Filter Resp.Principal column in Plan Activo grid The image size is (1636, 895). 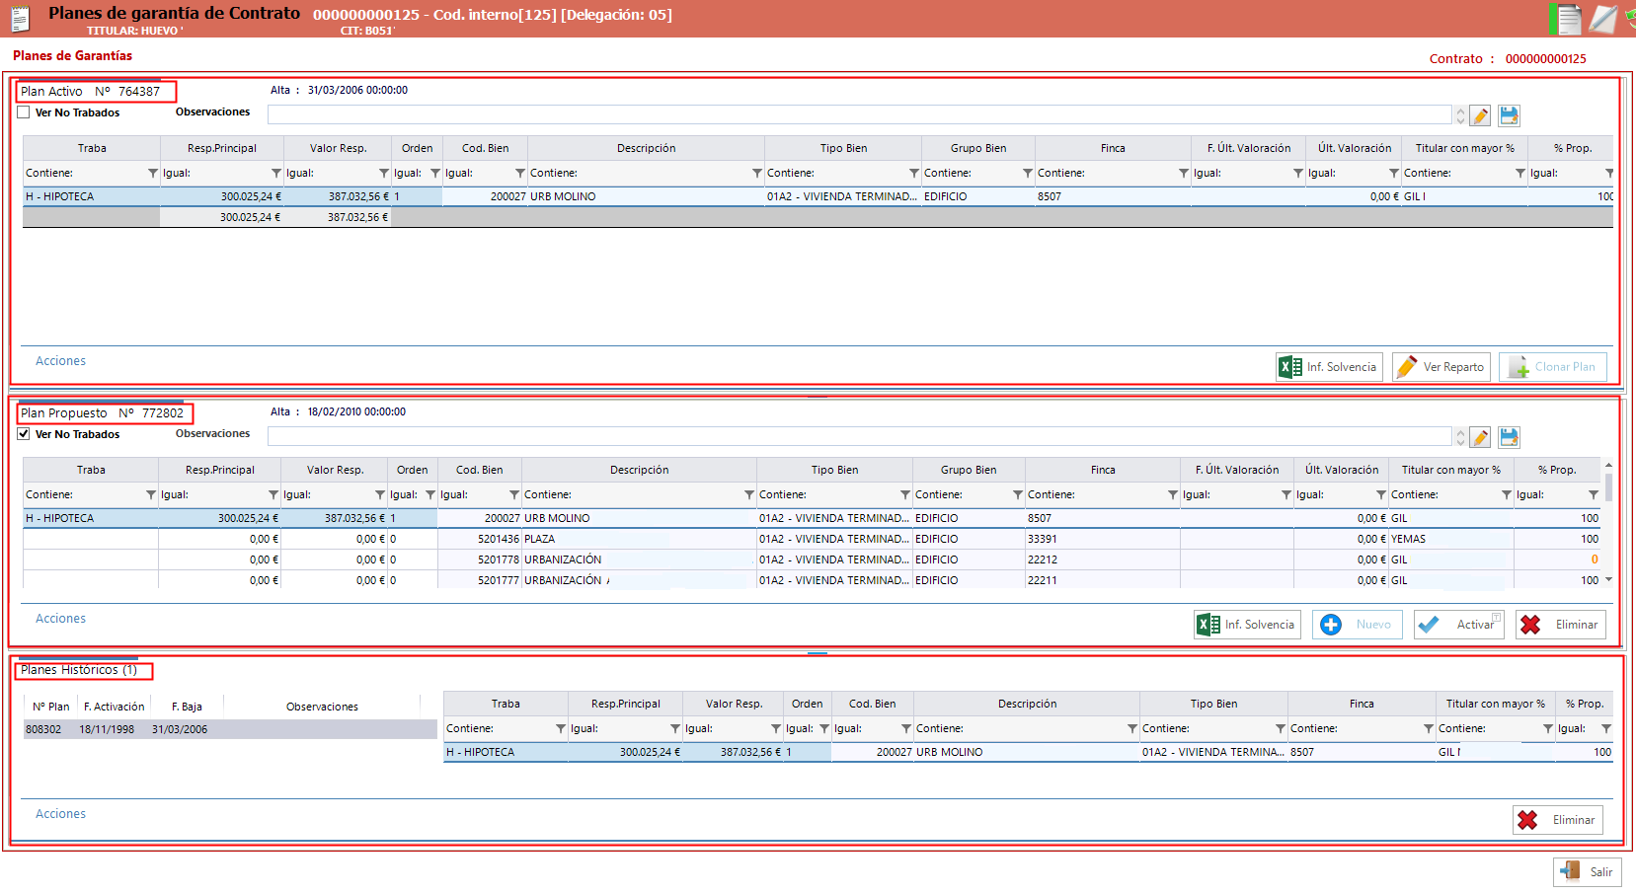pos(276,173)
